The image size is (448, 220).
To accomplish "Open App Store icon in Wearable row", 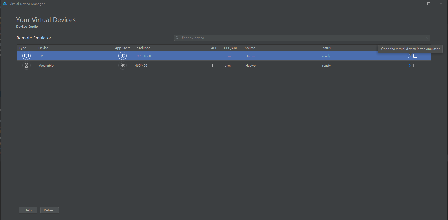I will coord(123,65).
